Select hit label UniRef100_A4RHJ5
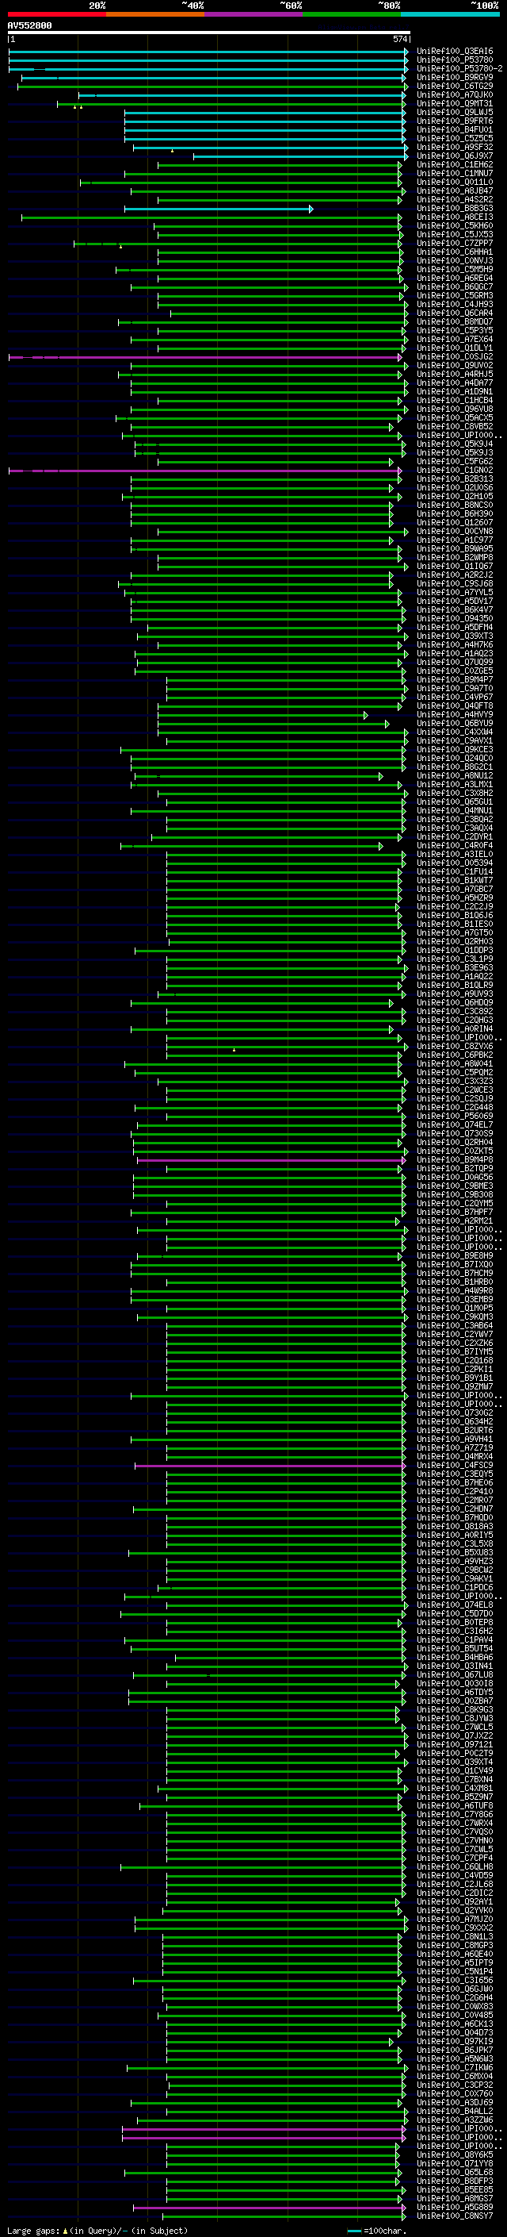The width and height of the screenshot is (507, 2237). [454, 375]
